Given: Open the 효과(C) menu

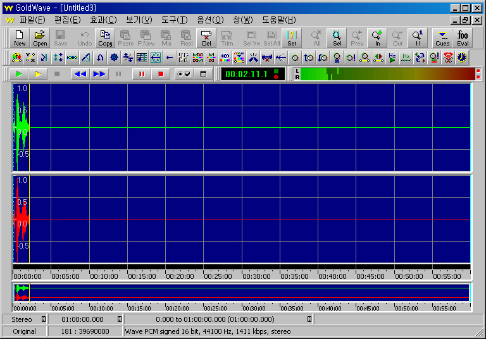Looking at the screenshot, I should 103,20.
